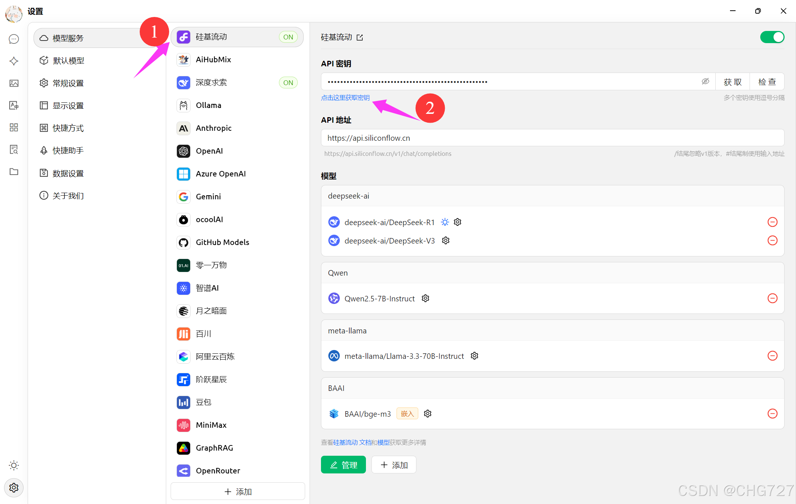Image resolution: width=796 pixels, height=504 pixels.
Task: Switch theme with the sun icon
Action: 14,465
